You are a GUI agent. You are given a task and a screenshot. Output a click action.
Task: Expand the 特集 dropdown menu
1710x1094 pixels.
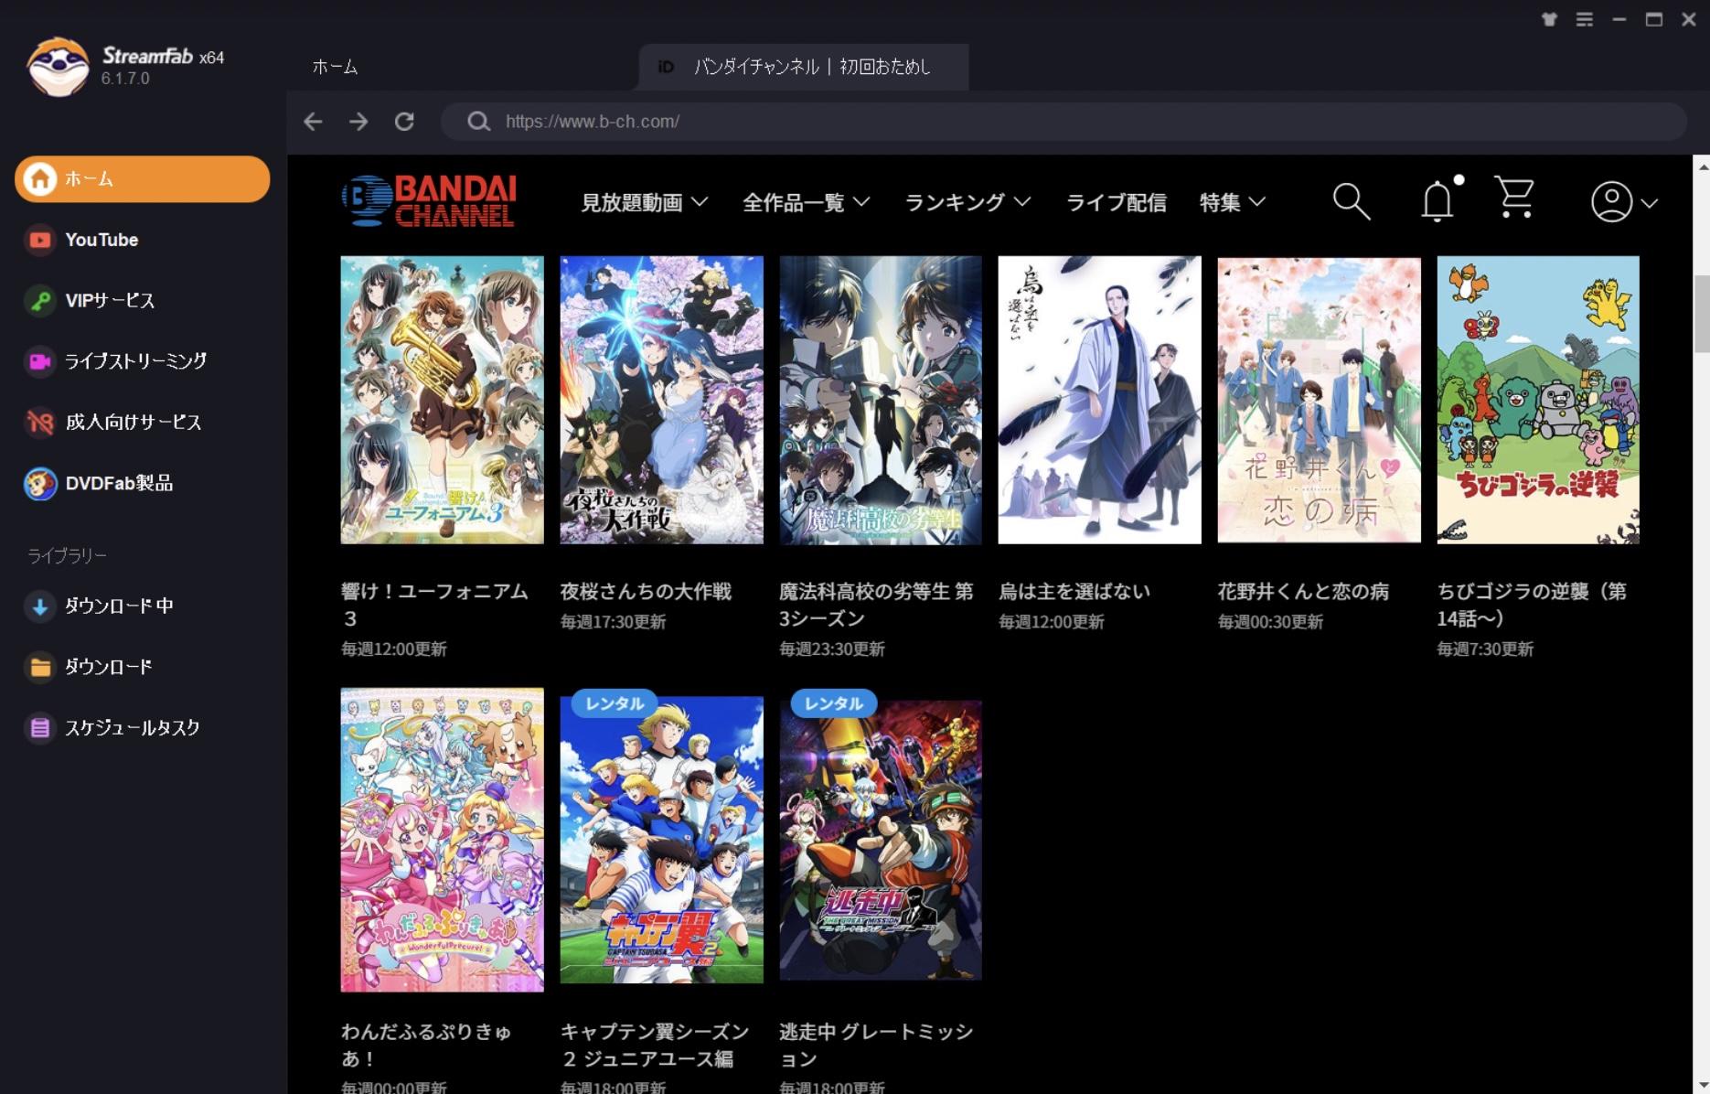(x=1233, y=202)
